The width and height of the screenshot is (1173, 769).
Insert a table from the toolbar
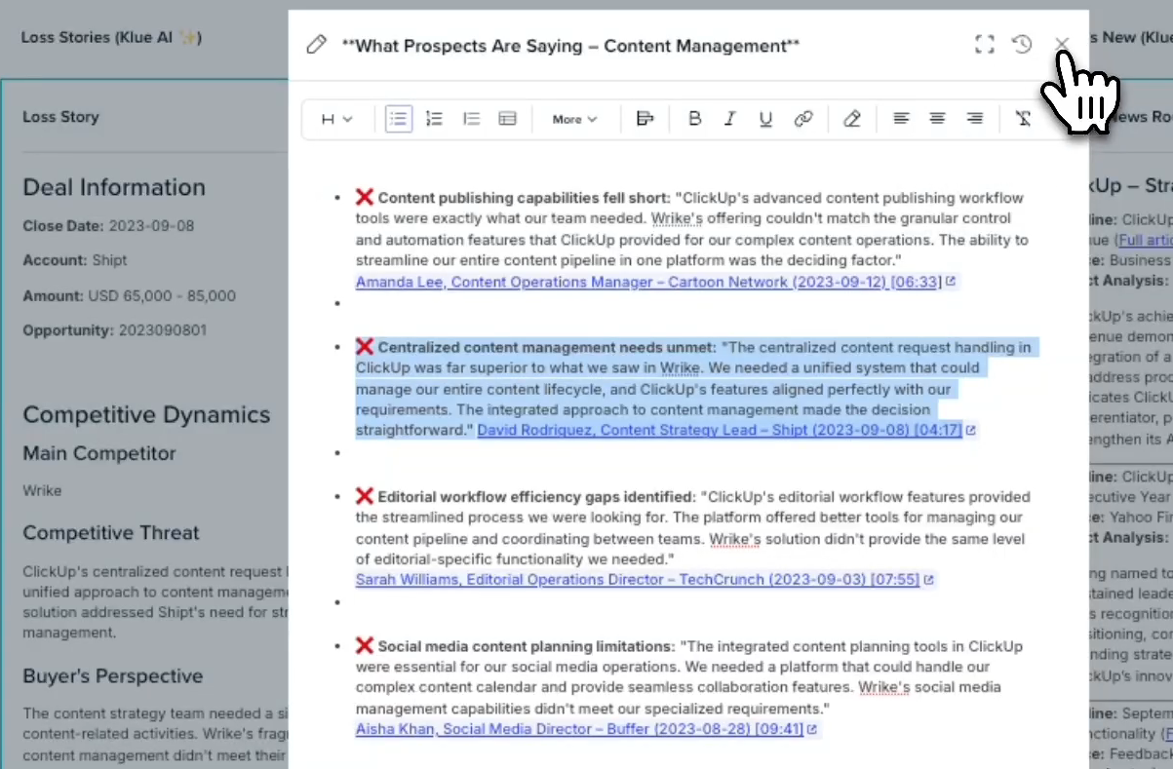pos(507,119)
